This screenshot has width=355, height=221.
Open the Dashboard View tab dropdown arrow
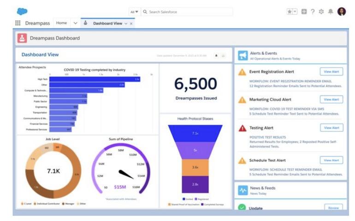click(x=126, y=23)
